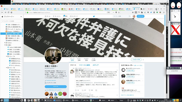Click Twitter bird extension icon in toolbar
This screenshot has height=102, width=182.
[x=151, y=12]
